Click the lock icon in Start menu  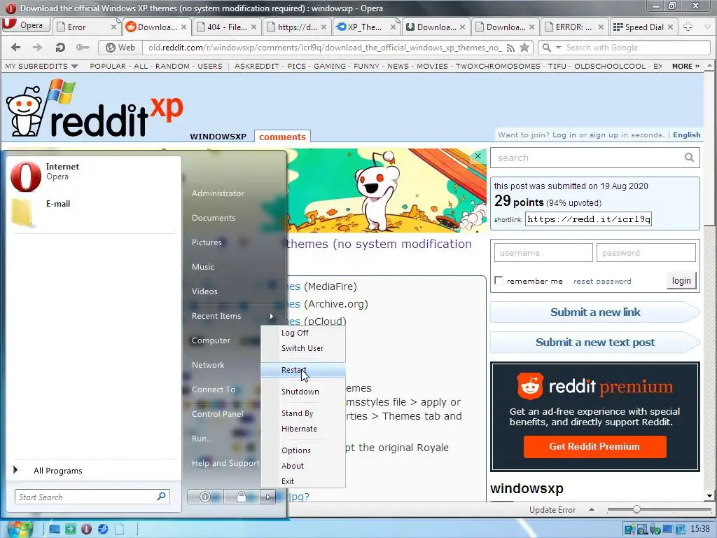click(242, 497)
